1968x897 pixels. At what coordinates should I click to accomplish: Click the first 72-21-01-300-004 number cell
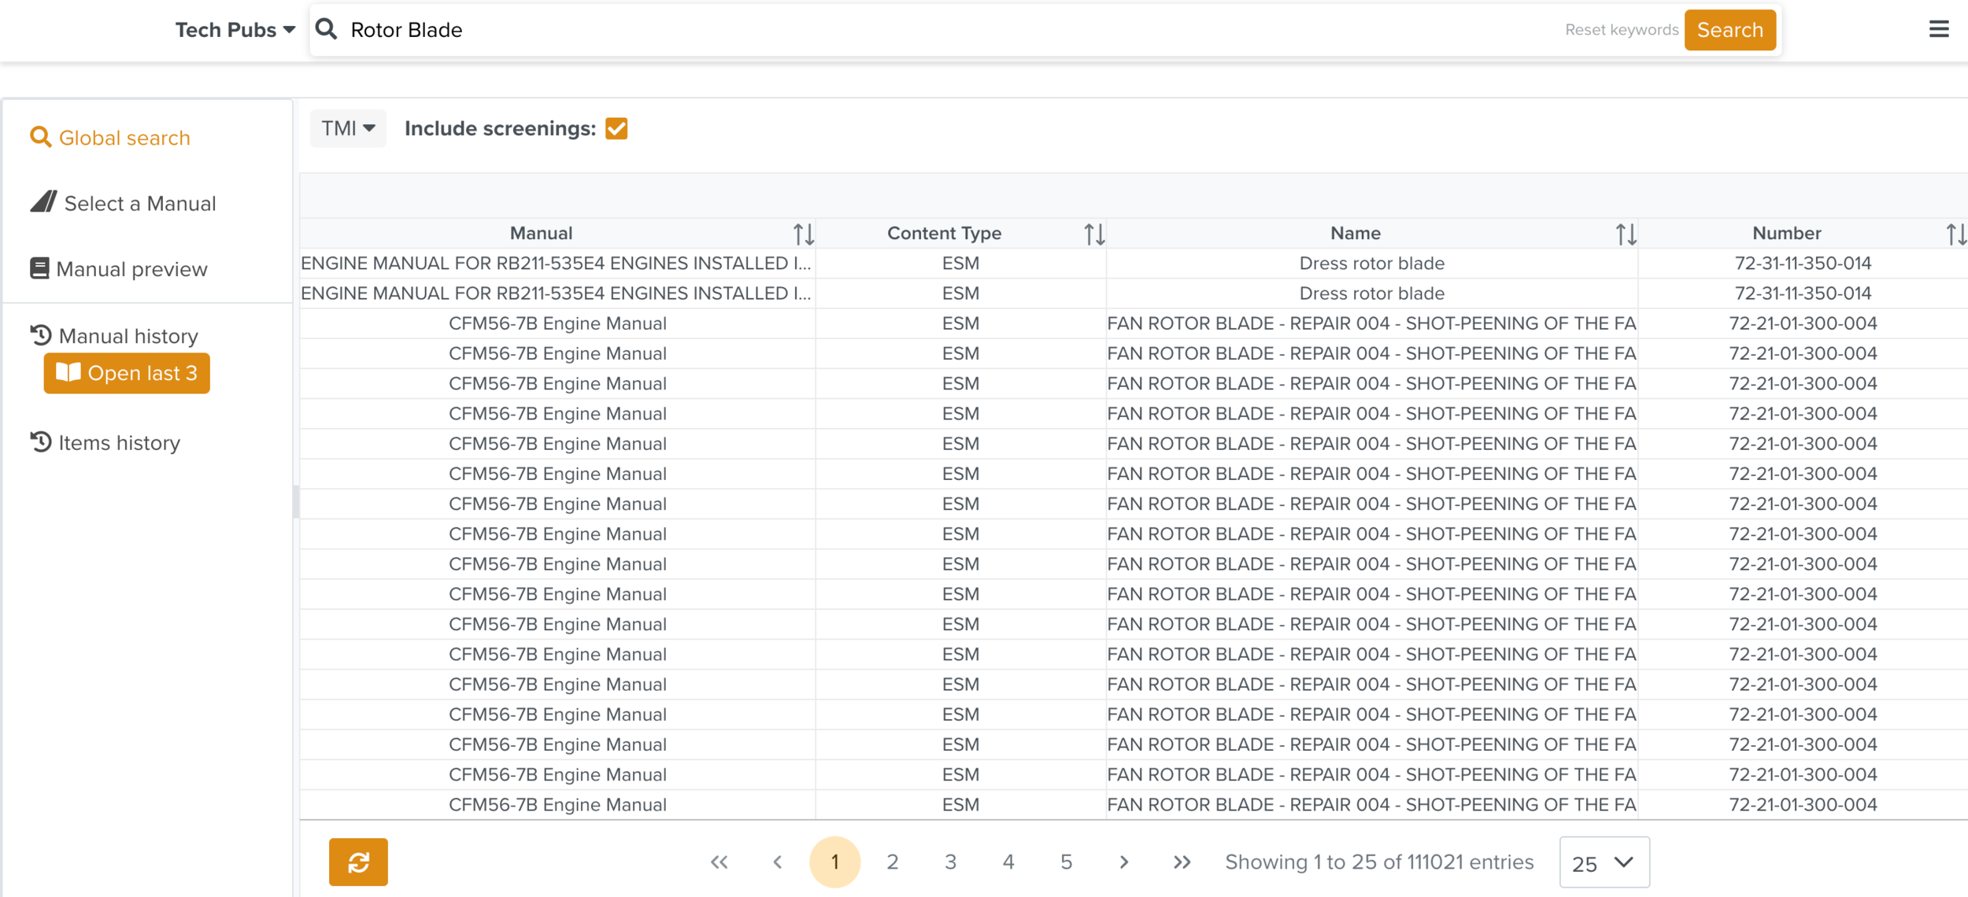click(x=1803, y=323)
